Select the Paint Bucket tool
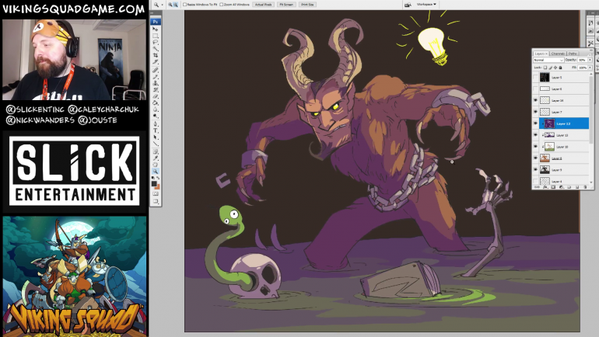The height and width of the screenshot is (337, 599). pyautogui.click(x=156, y=104)
